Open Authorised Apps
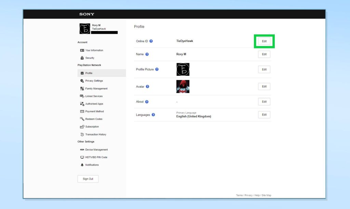350x209 pixels. tap(94, 104)
